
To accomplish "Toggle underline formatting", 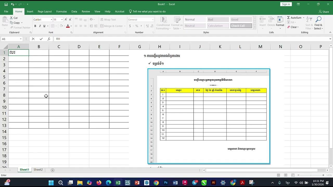I will [x=44, y=26].
